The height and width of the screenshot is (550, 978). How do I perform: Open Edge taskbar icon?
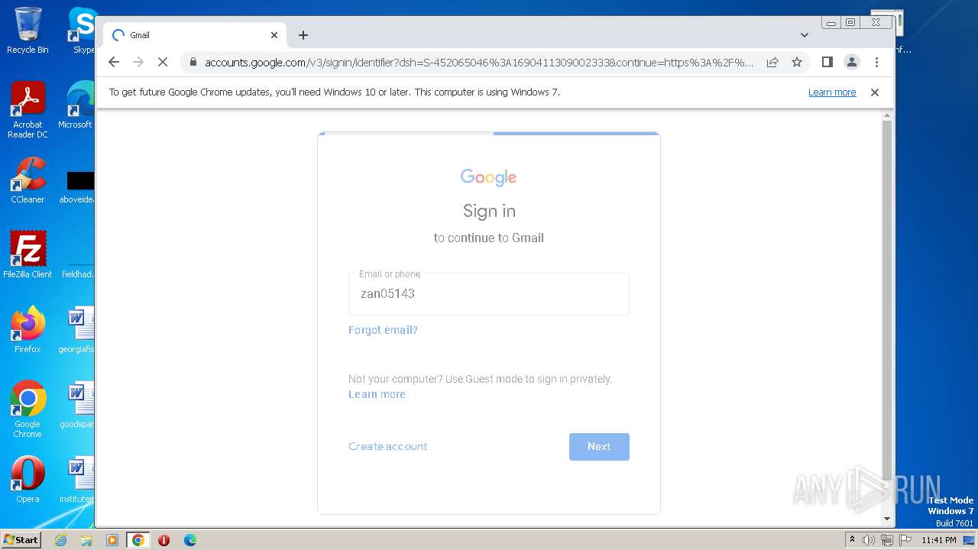[190, 540]
